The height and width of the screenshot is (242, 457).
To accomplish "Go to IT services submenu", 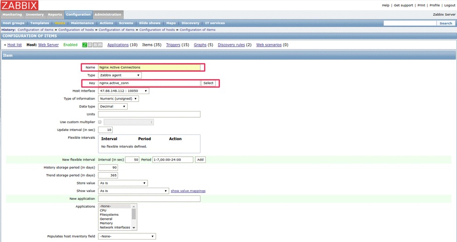I will pos(215,23).
